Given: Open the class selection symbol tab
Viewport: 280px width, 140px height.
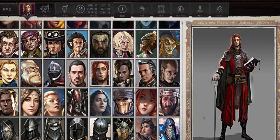Looking at the screenshot, I should point(45,10).
